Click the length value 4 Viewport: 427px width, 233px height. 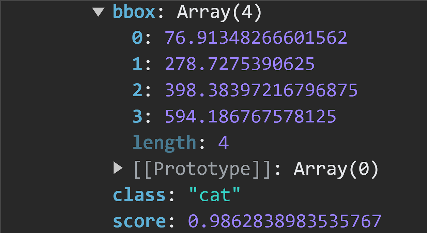tap(224, 143)
